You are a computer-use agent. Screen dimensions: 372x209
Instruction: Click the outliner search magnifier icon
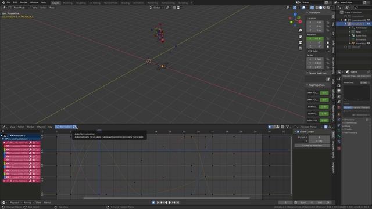tap(356, 8)
